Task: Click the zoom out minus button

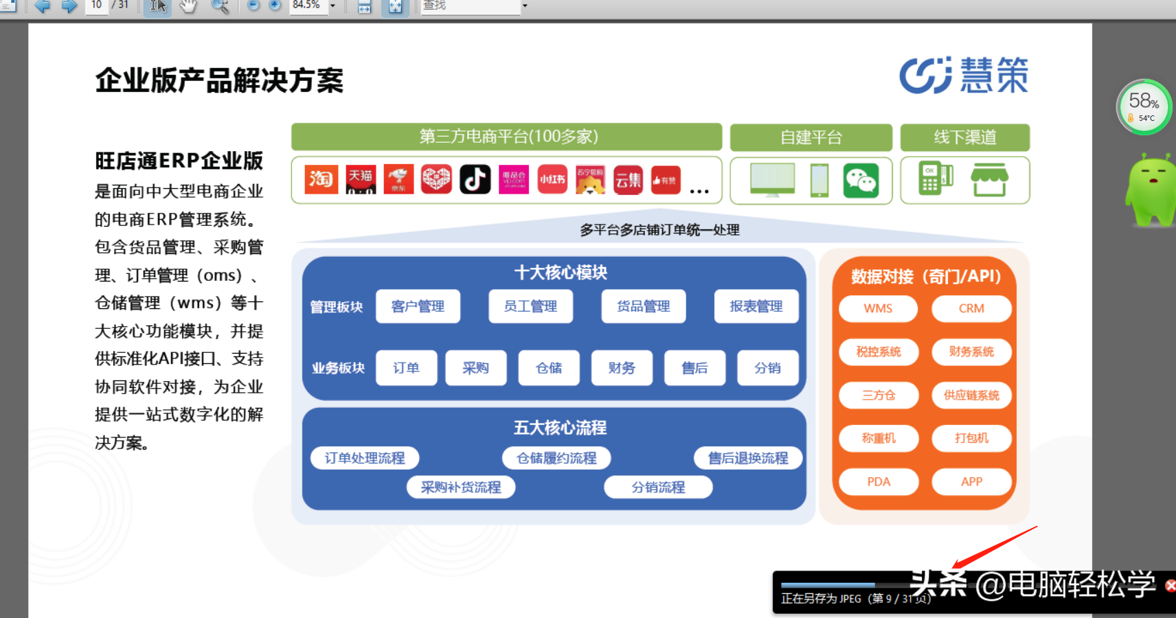Action: click(253, 5)
